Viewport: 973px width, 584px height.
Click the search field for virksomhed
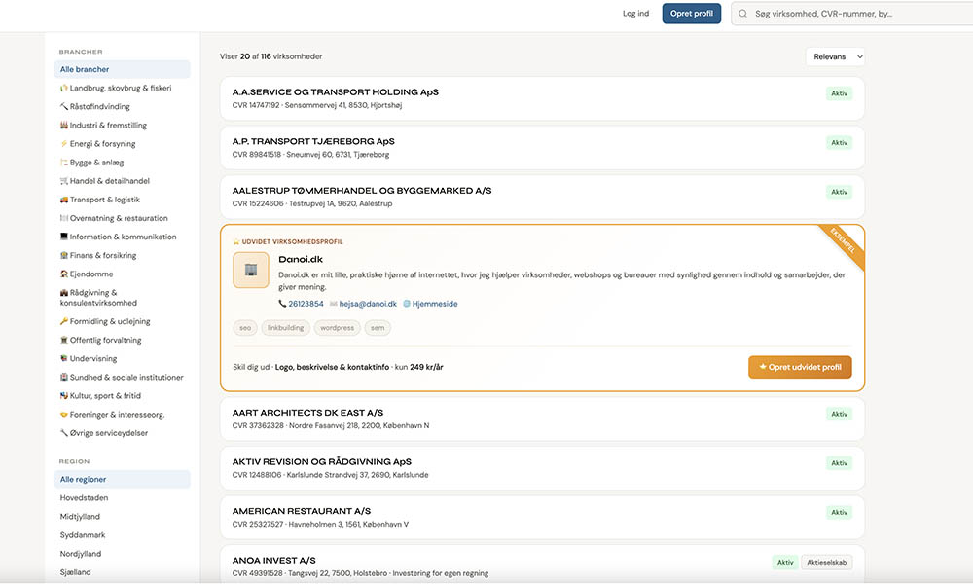[847, 14]
